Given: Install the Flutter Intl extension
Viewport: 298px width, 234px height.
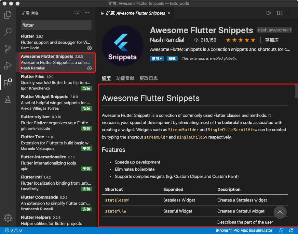Looking at the screenshot, I should 87,189.
